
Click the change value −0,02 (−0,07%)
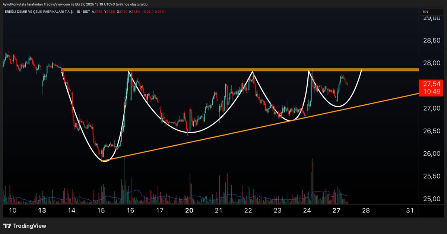click(154, 12)
